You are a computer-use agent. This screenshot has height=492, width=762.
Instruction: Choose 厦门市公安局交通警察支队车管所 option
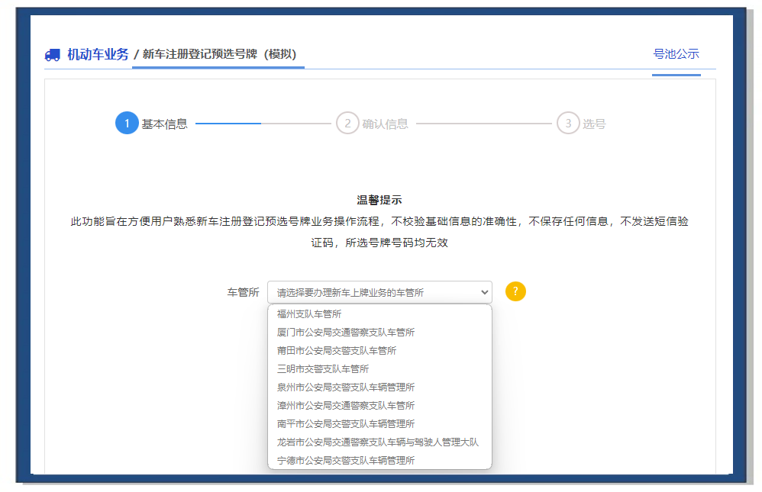pos(346,333)
